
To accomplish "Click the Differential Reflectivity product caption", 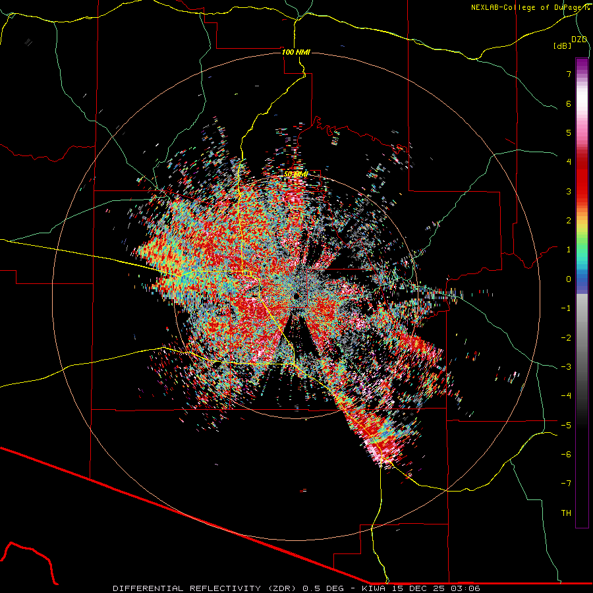I will (296, 588).
